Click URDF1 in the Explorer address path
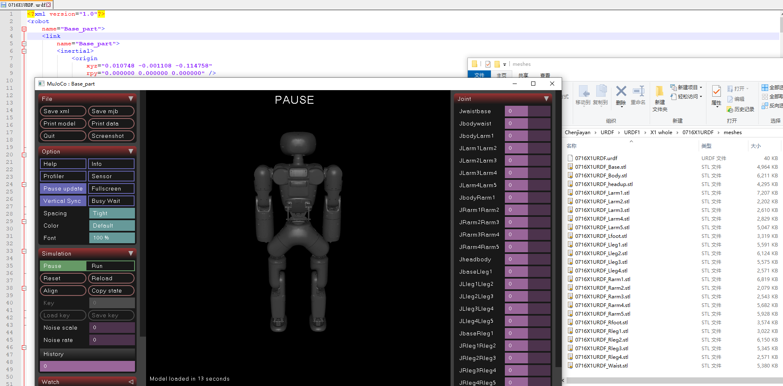This screenshot has height=386, width=783. [632, 133]
